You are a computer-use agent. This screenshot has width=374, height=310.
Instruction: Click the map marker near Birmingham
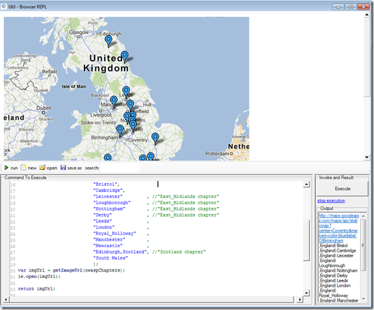pyautogui.click(x=120, y=131)
